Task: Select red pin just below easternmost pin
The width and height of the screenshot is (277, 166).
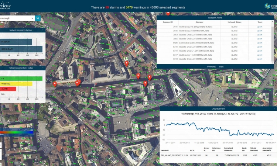Action: click(145, 84)
